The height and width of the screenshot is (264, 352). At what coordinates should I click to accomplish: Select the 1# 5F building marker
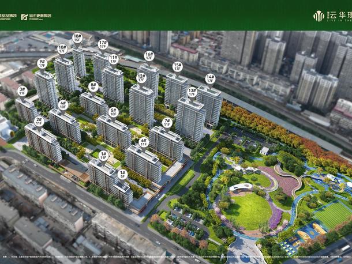coord(122,175)
